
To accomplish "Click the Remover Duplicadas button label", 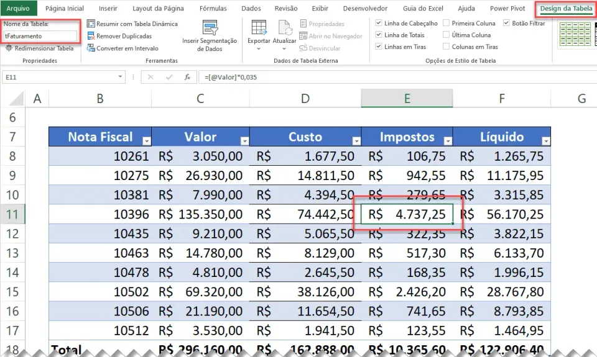I will point(124,36).
